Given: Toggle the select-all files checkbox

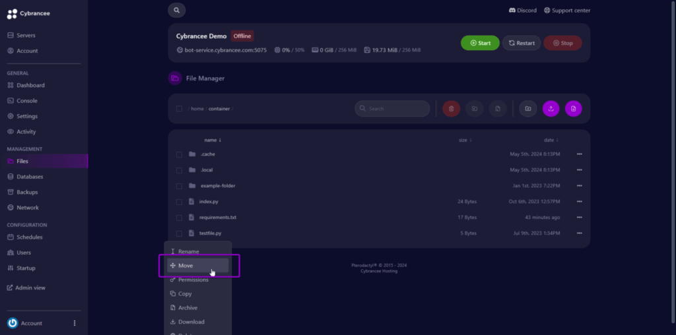Looking at the screenshot, I should (179, 109).
